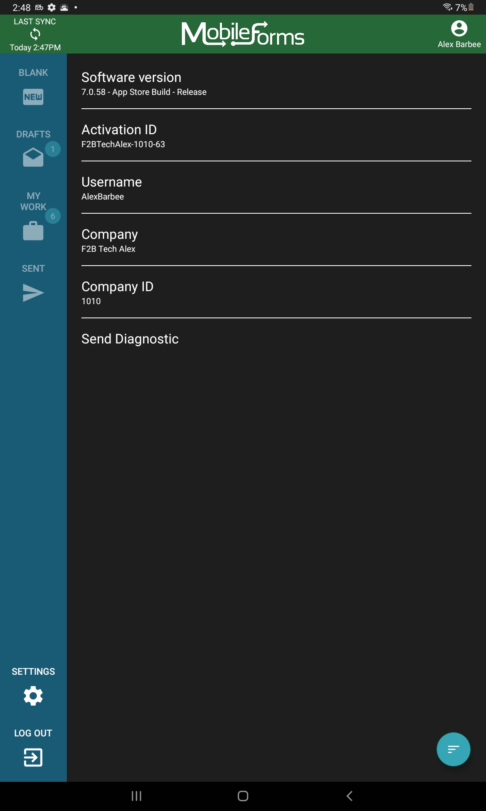
Task: Tap the weather notification icon
Action: pyautogui.click(x=64, y=7)
